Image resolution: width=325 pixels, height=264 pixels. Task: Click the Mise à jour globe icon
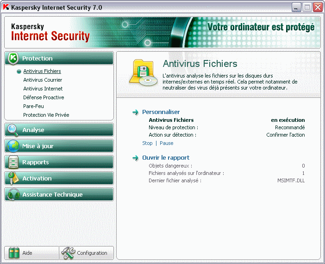tap(13, 146)
